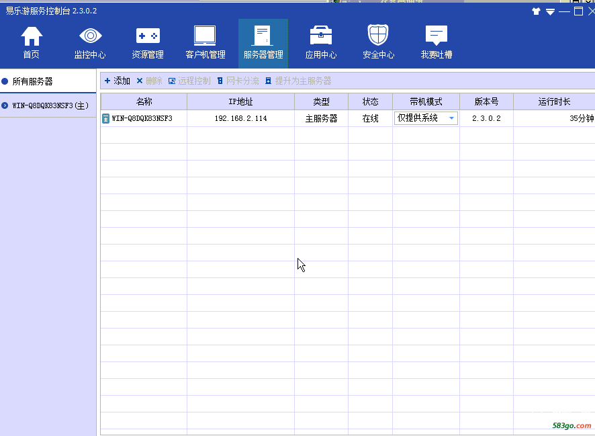The image size is (595, 436).
Task: Open the title bar dropdown menu arrow
Action: 550,11
